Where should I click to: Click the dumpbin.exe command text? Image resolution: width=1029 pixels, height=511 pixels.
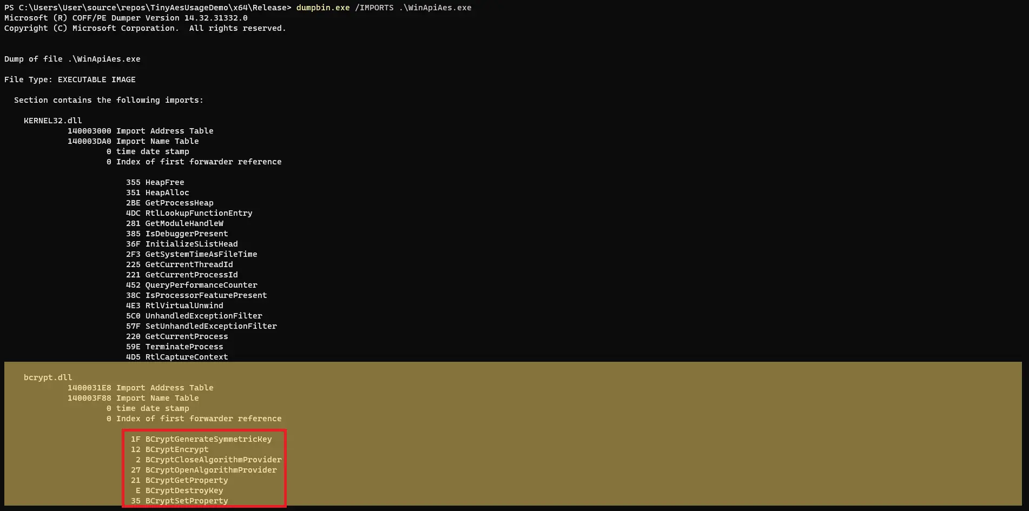click(323, 8)
